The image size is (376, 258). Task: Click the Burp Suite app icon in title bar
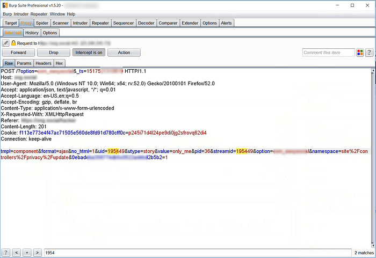5,5
